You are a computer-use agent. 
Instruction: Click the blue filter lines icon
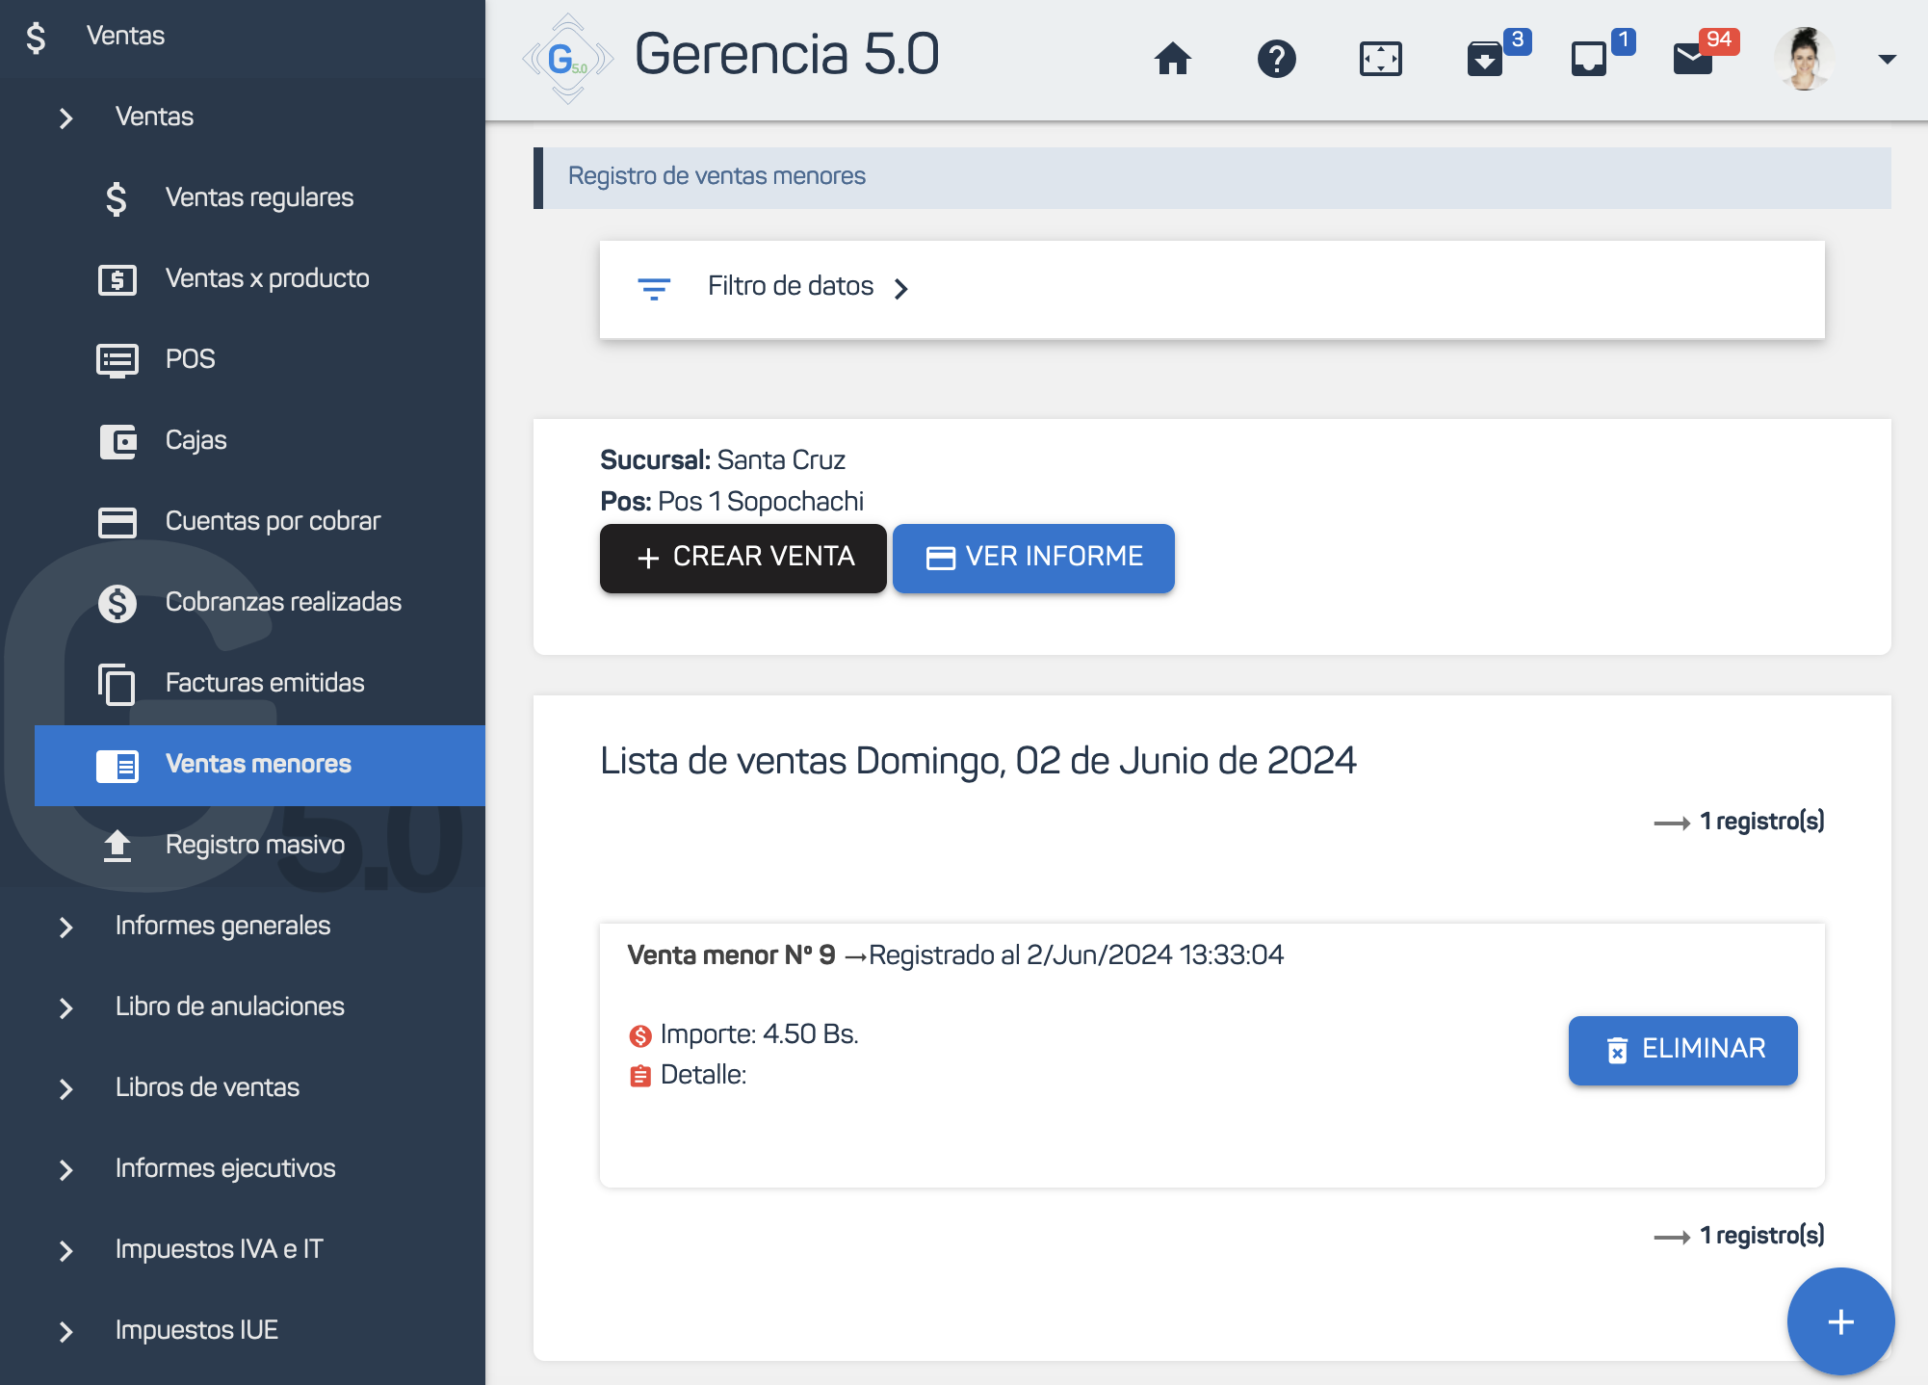click(654, 288)
